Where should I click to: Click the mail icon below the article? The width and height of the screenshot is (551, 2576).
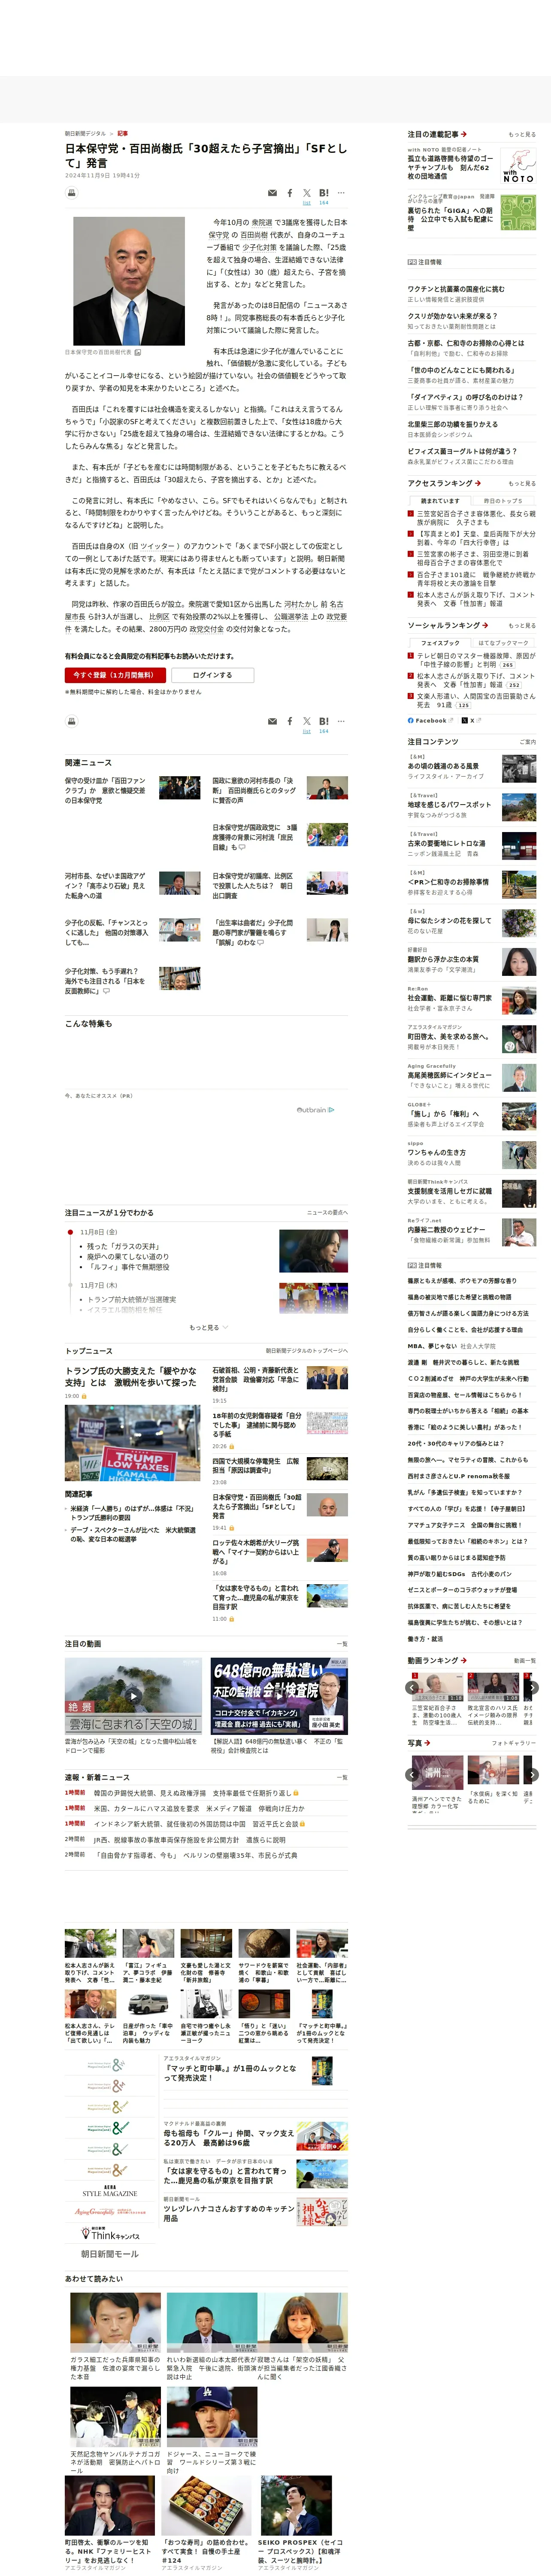(272, 721)
